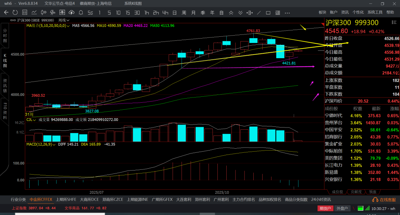Switch chart period to 1h
400x215 pixels.
147,12
